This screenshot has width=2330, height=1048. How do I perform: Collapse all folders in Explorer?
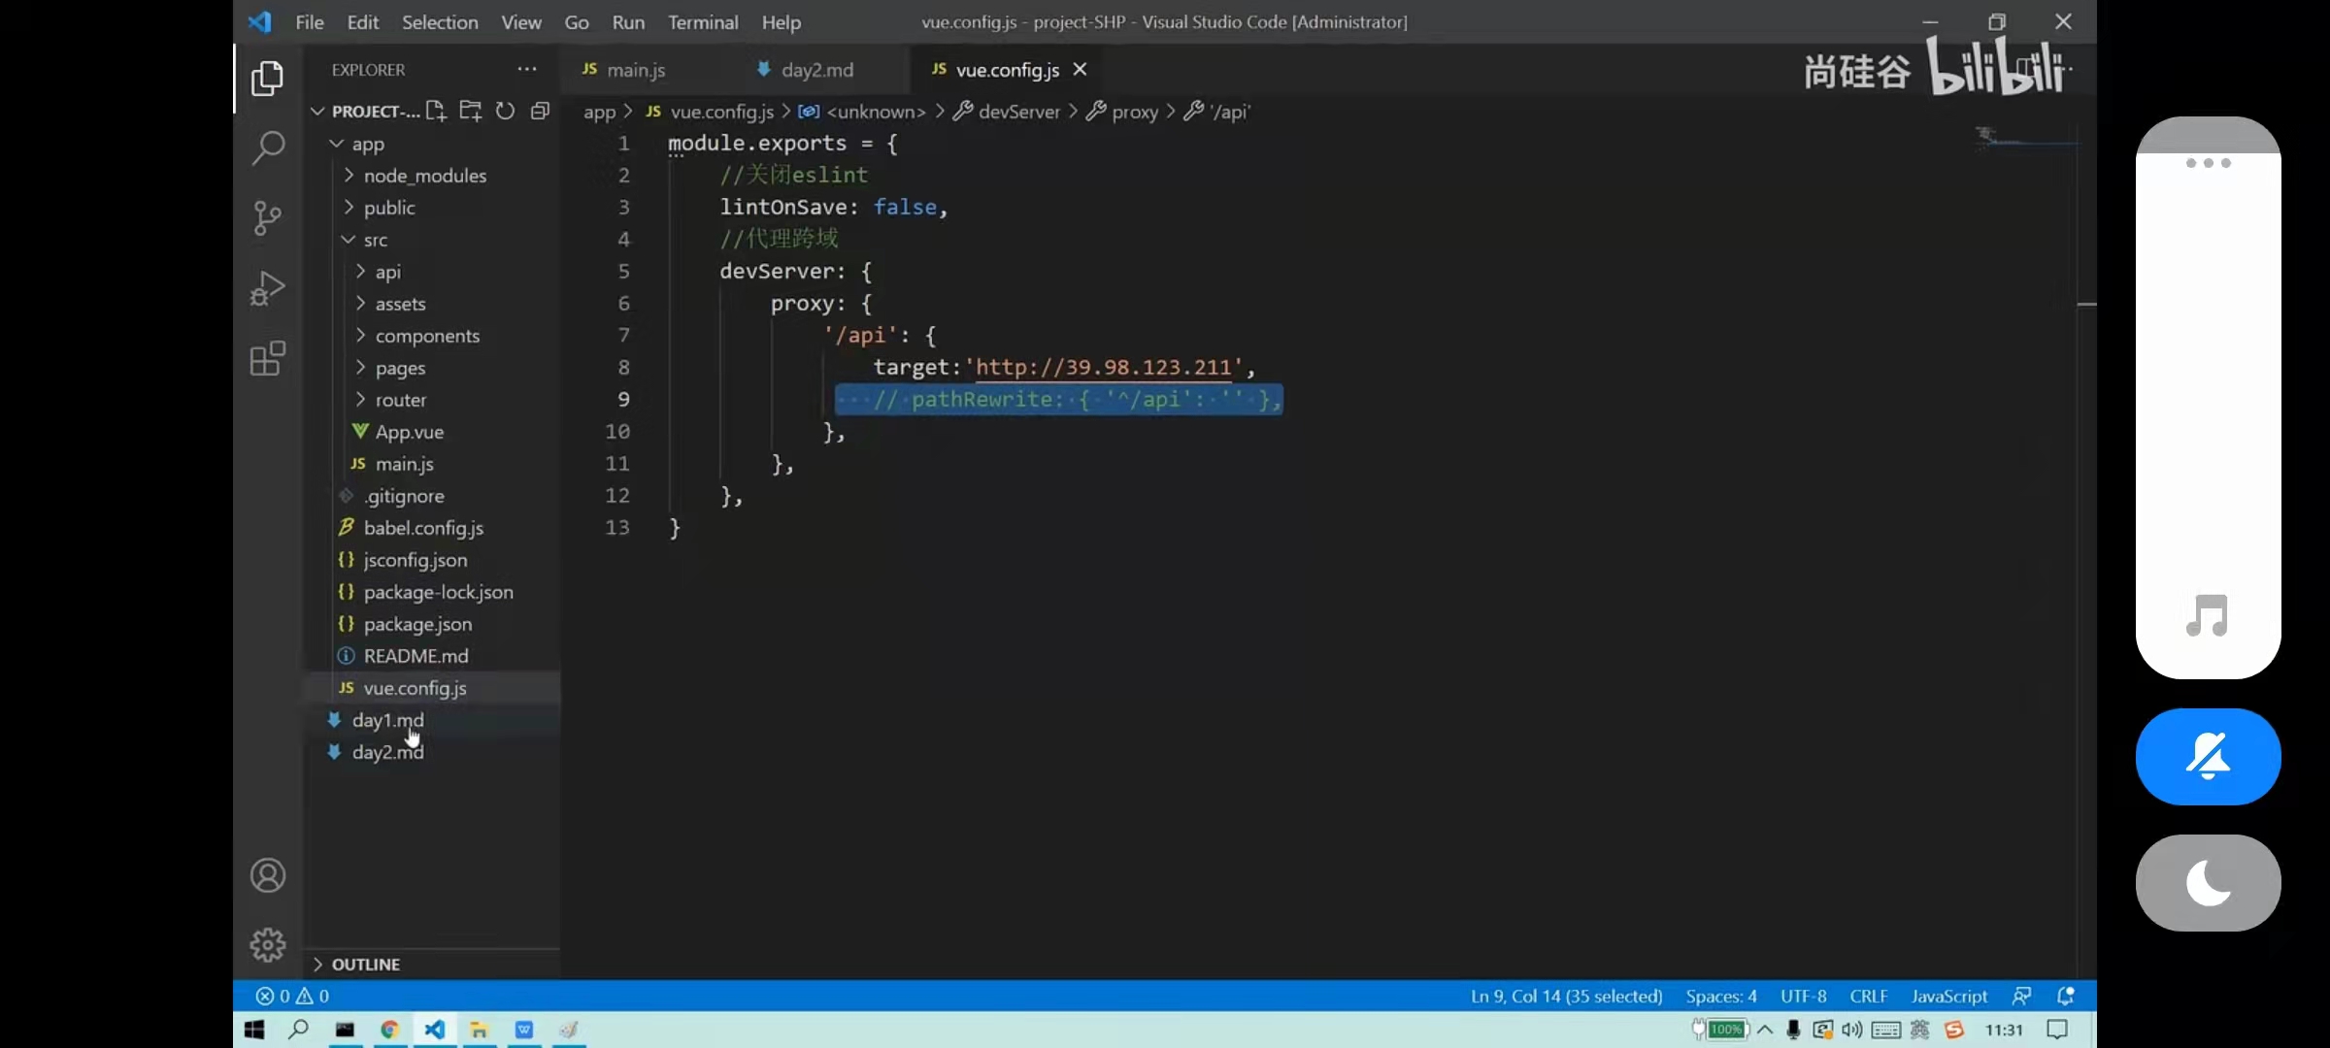pyautogui.click(x=540, y=111)
